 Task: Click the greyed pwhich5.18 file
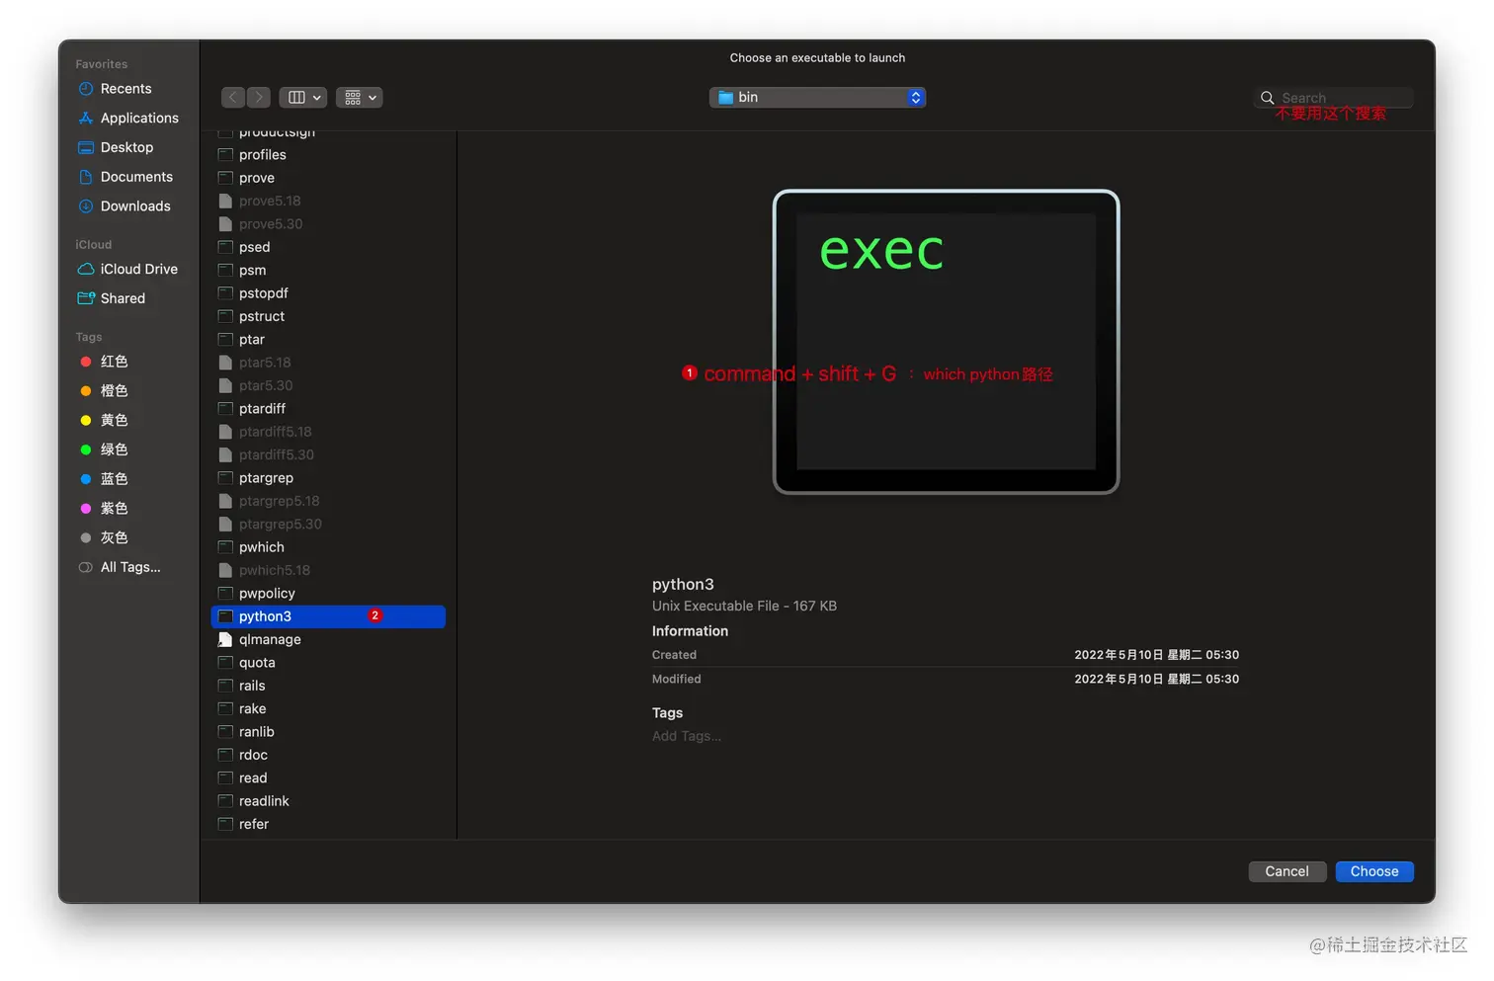[x=328, y=570]
